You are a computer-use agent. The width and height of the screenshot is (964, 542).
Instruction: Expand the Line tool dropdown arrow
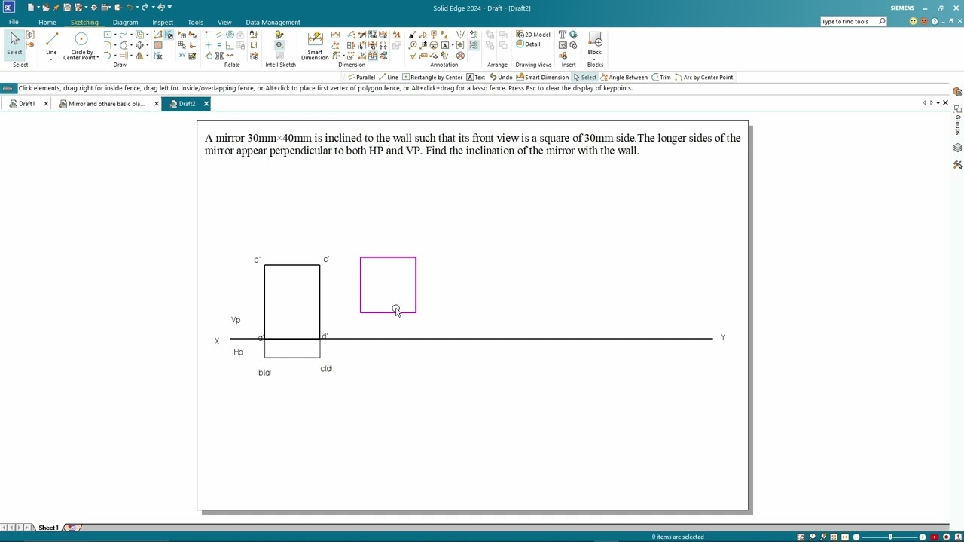pyautogui.click(x=51, y=59)
